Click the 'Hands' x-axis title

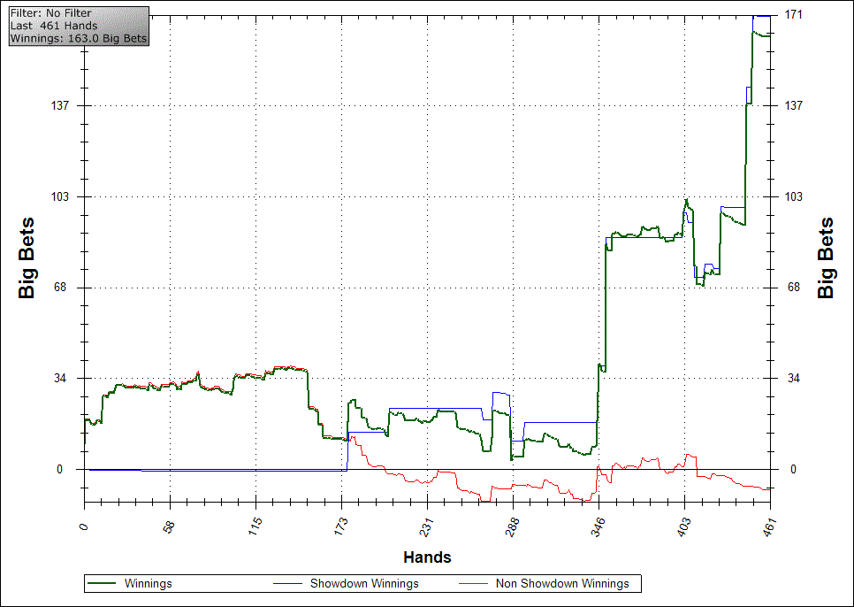(x=427, y=557)
